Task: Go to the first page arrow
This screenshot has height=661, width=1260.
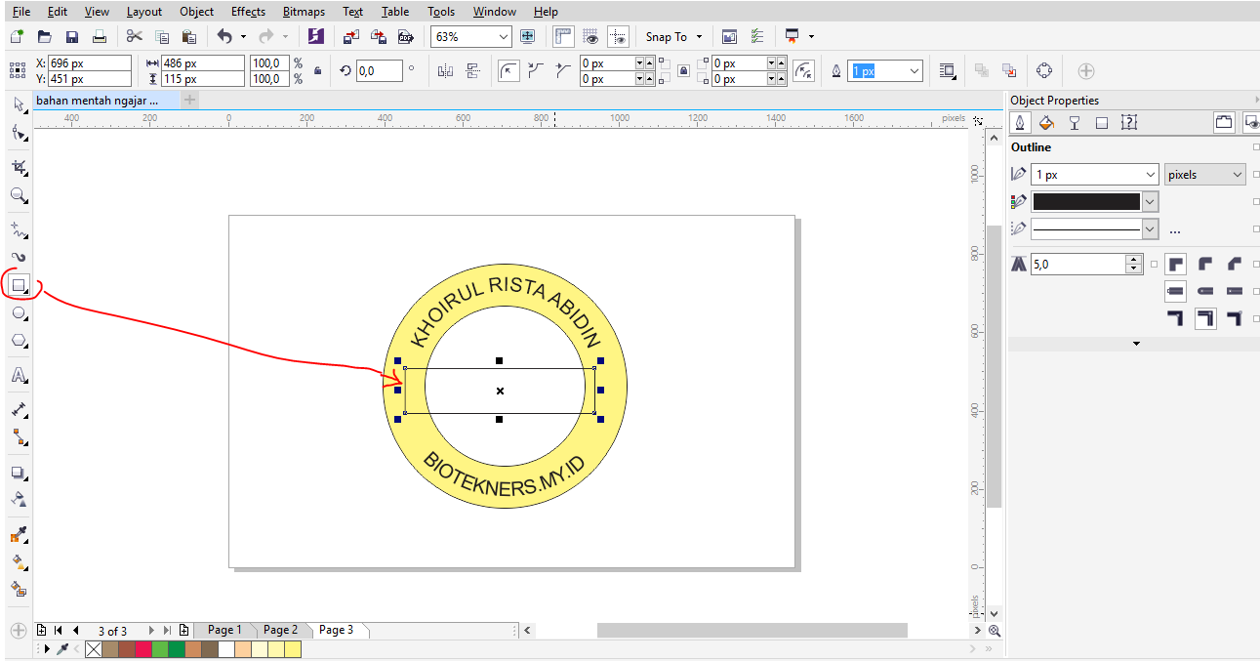Action: tap(59, 631)
